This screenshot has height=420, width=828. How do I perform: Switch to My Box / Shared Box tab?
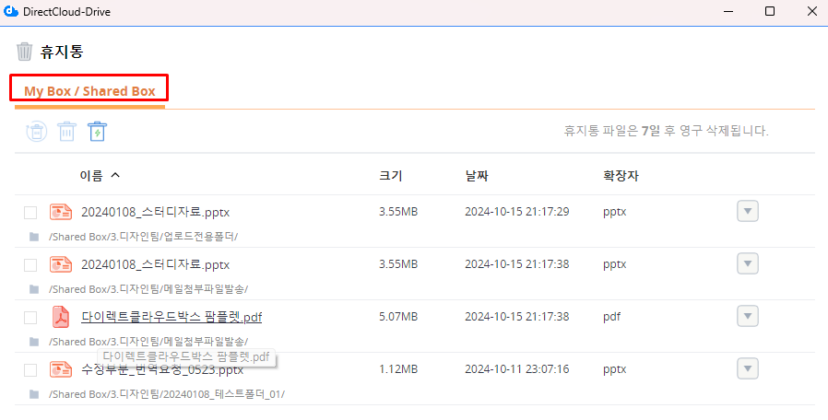pos(89,91)
